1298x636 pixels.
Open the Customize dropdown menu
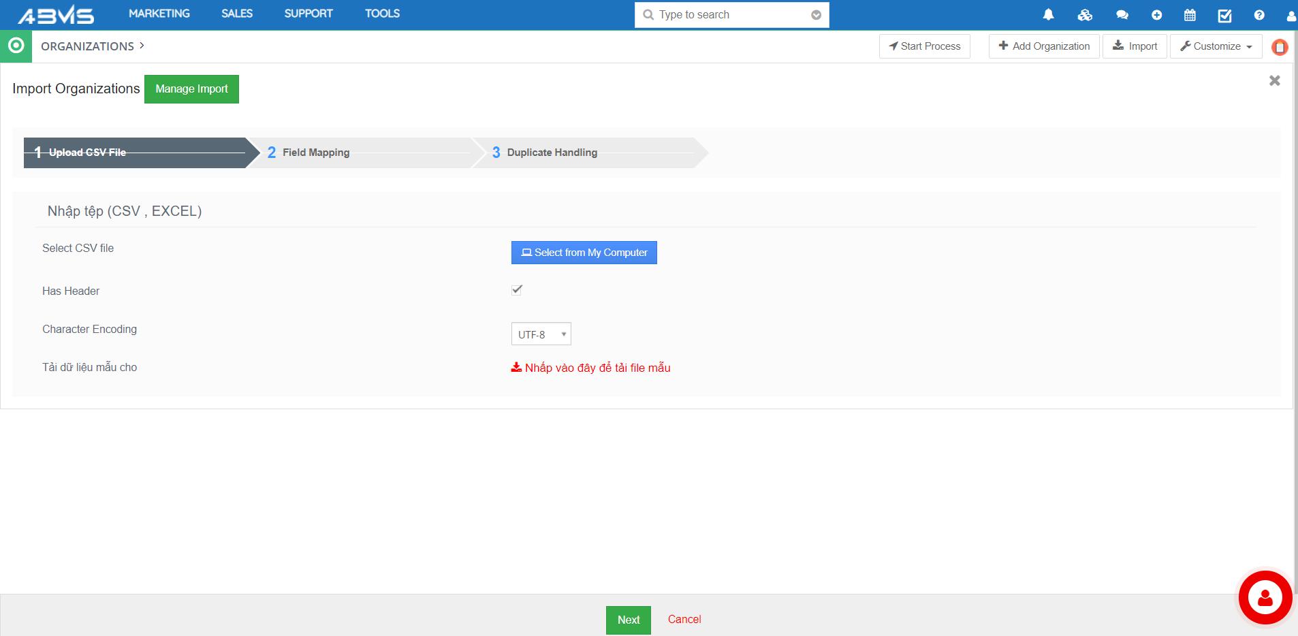1216,46
